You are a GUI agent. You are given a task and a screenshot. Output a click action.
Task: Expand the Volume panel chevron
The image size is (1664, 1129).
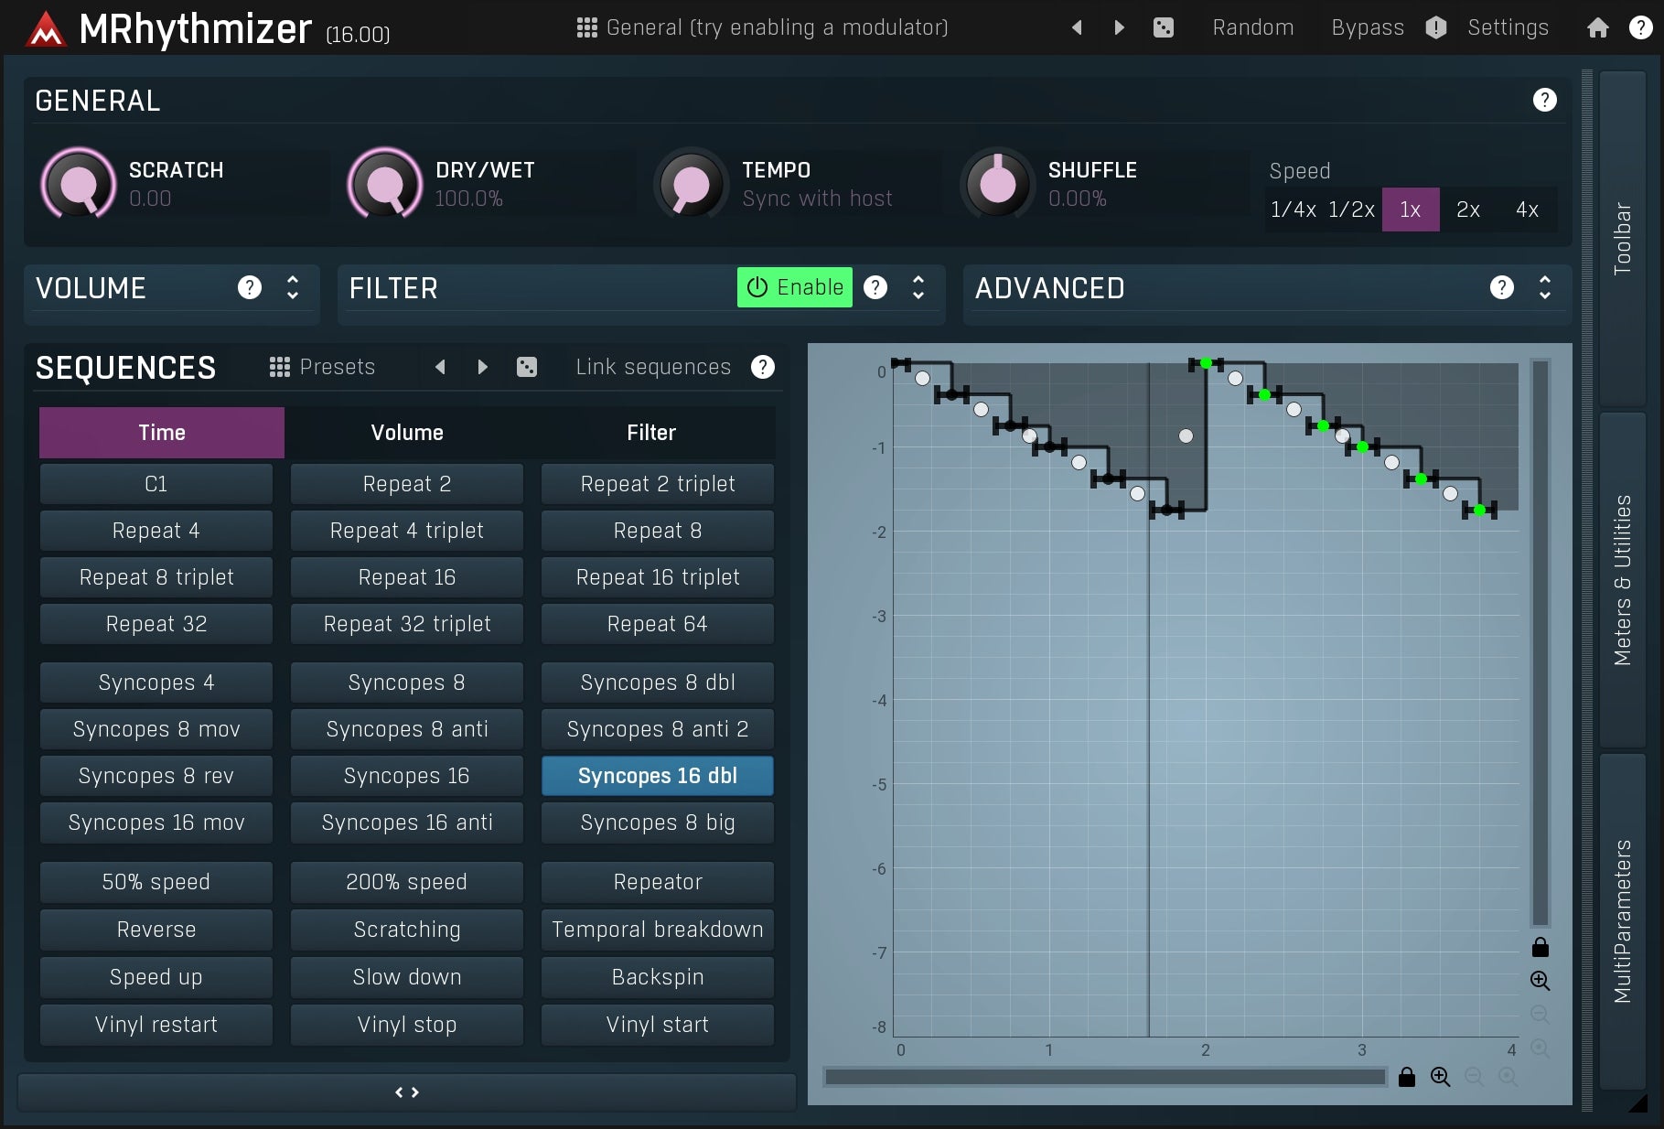[292, 288]
